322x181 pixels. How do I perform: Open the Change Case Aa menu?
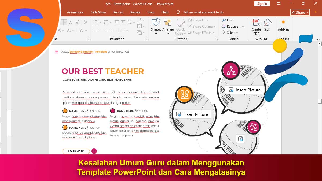coord(70,31)
